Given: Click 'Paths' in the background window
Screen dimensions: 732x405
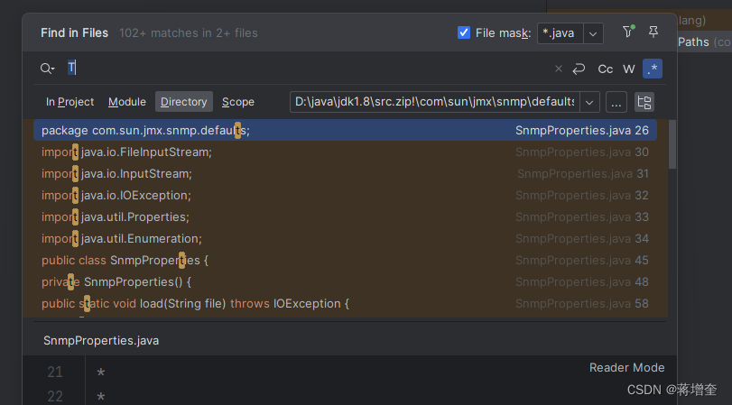Looking at the screenshot, I should click(693, 42).
